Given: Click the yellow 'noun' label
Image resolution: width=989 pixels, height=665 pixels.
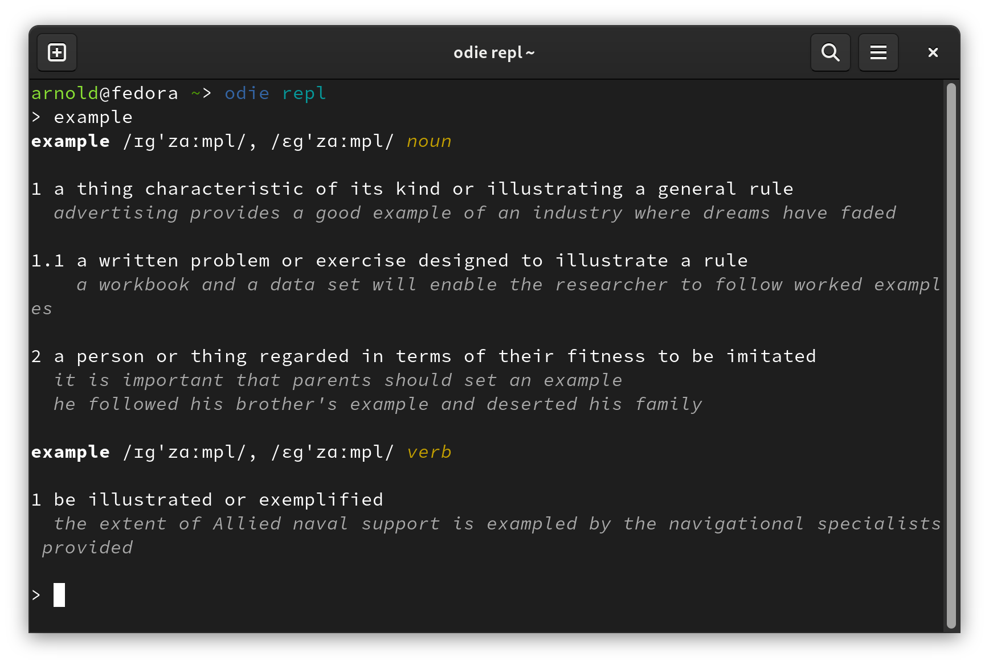Looking at the screenshot, I should click(429, 141).
